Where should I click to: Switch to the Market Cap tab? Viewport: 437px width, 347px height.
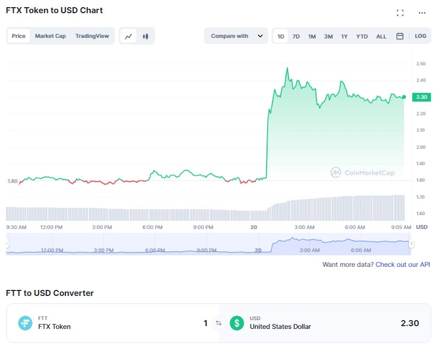coord(51,36)
